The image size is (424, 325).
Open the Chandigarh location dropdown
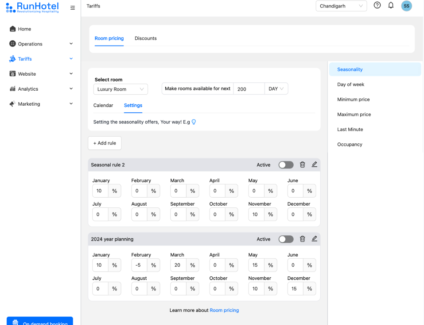coord(341,6)
